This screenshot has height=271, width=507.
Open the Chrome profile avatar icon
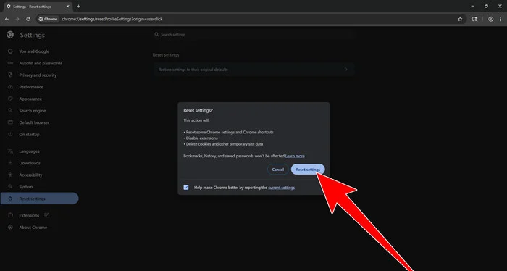[490, 19]
